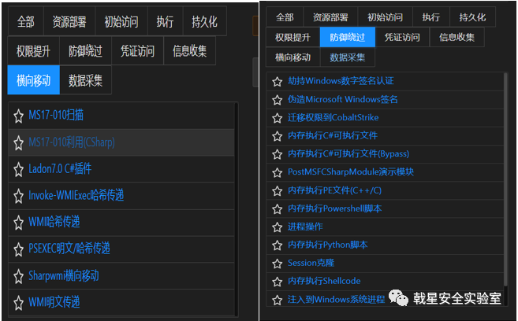This screenshot has width=518, height=321.
Task: Click active 横向移动 tab in left panel
Action: 33,80
